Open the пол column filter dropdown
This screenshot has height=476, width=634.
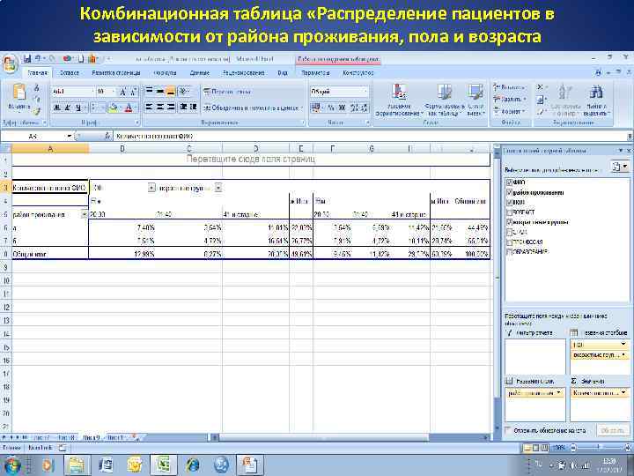[151, 188]
